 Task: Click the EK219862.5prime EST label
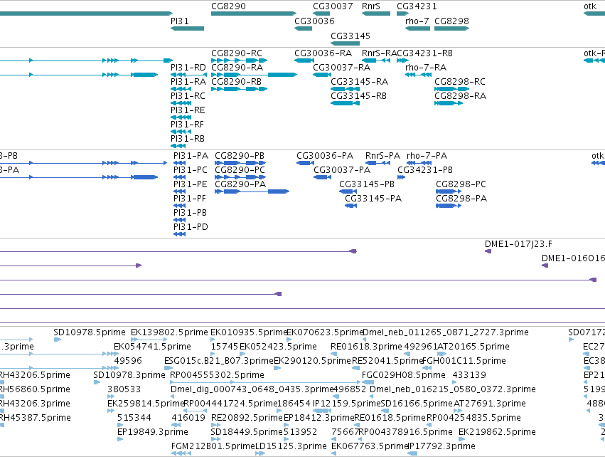(498, 432)
